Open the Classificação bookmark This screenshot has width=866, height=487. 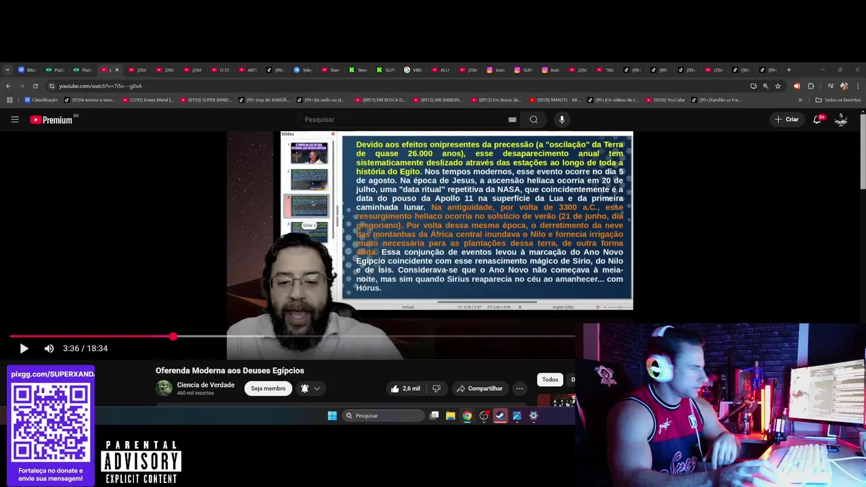point(41,99)
